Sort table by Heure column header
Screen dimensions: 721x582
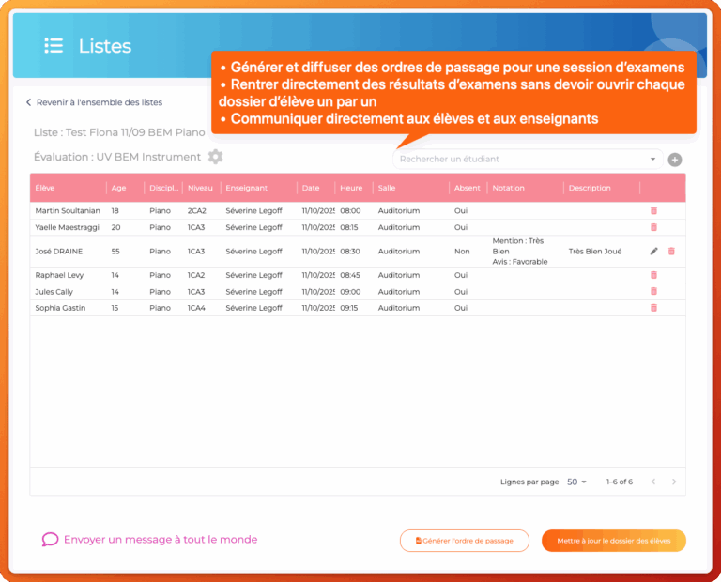pos(351,188)
